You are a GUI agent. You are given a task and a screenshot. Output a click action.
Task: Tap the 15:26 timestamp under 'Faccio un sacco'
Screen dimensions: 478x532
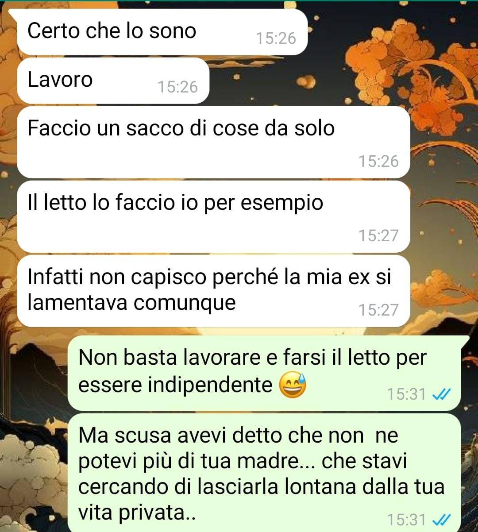coord(378,161)
